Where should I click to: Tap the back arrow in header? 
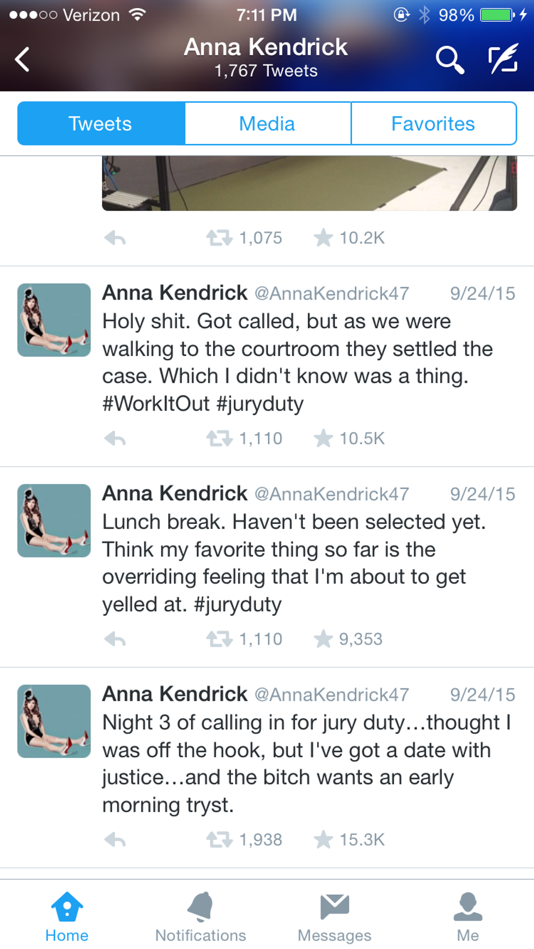tap(23, 59)
